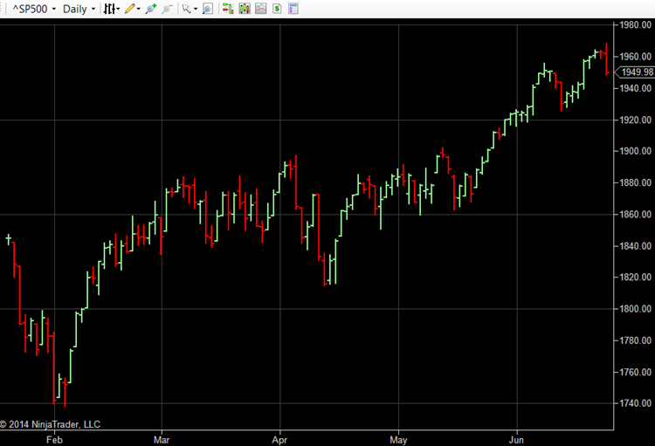This screenshot has width=655, height=446.
Task: Click the 1840.00 price axis label
Action: [635, 246]
